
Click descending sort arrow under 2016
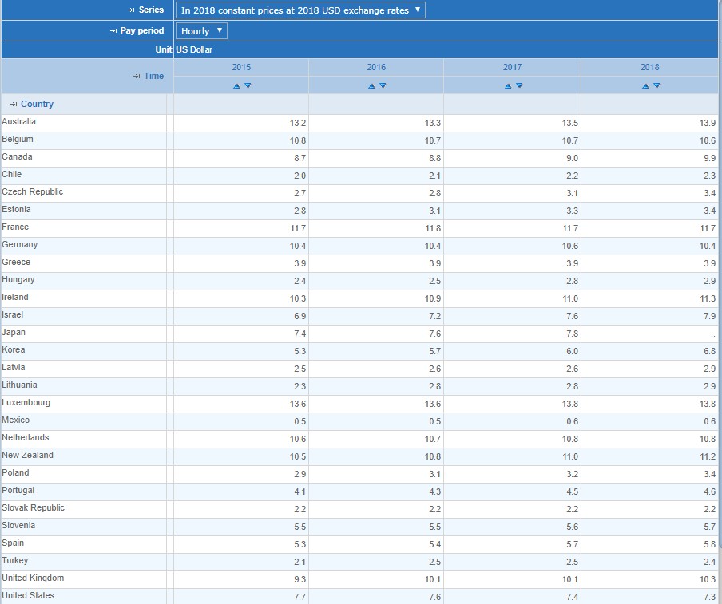click(383, 85)
